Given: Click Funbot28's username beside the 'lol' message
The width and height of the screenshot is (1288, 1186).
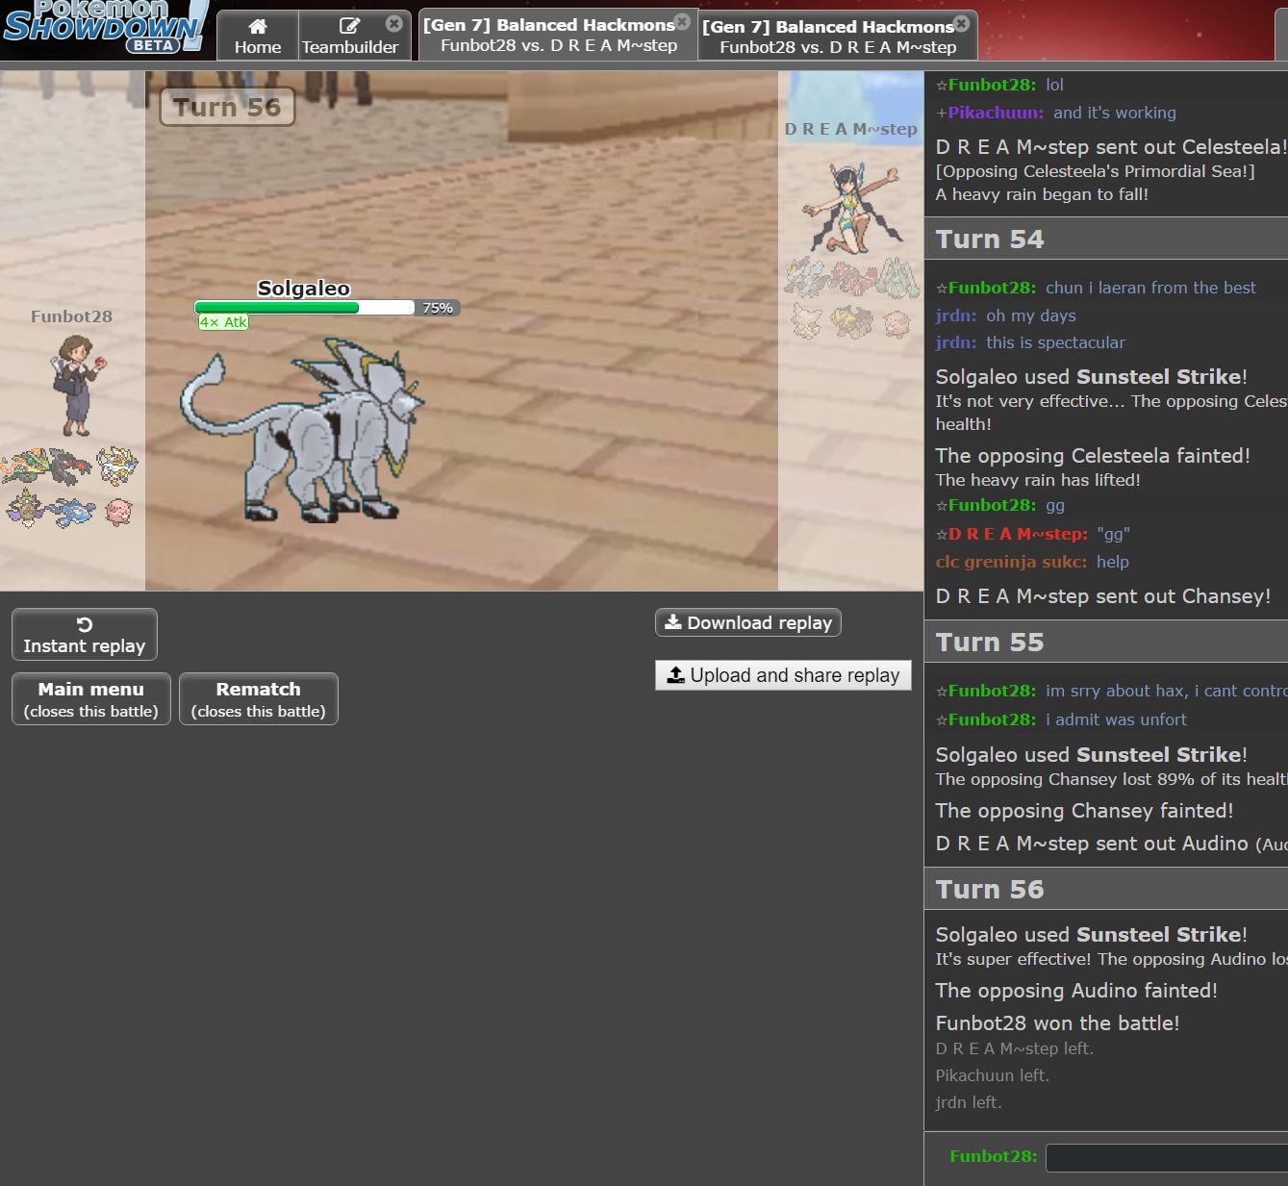Looking at the screenshot, I should (993, 85).
